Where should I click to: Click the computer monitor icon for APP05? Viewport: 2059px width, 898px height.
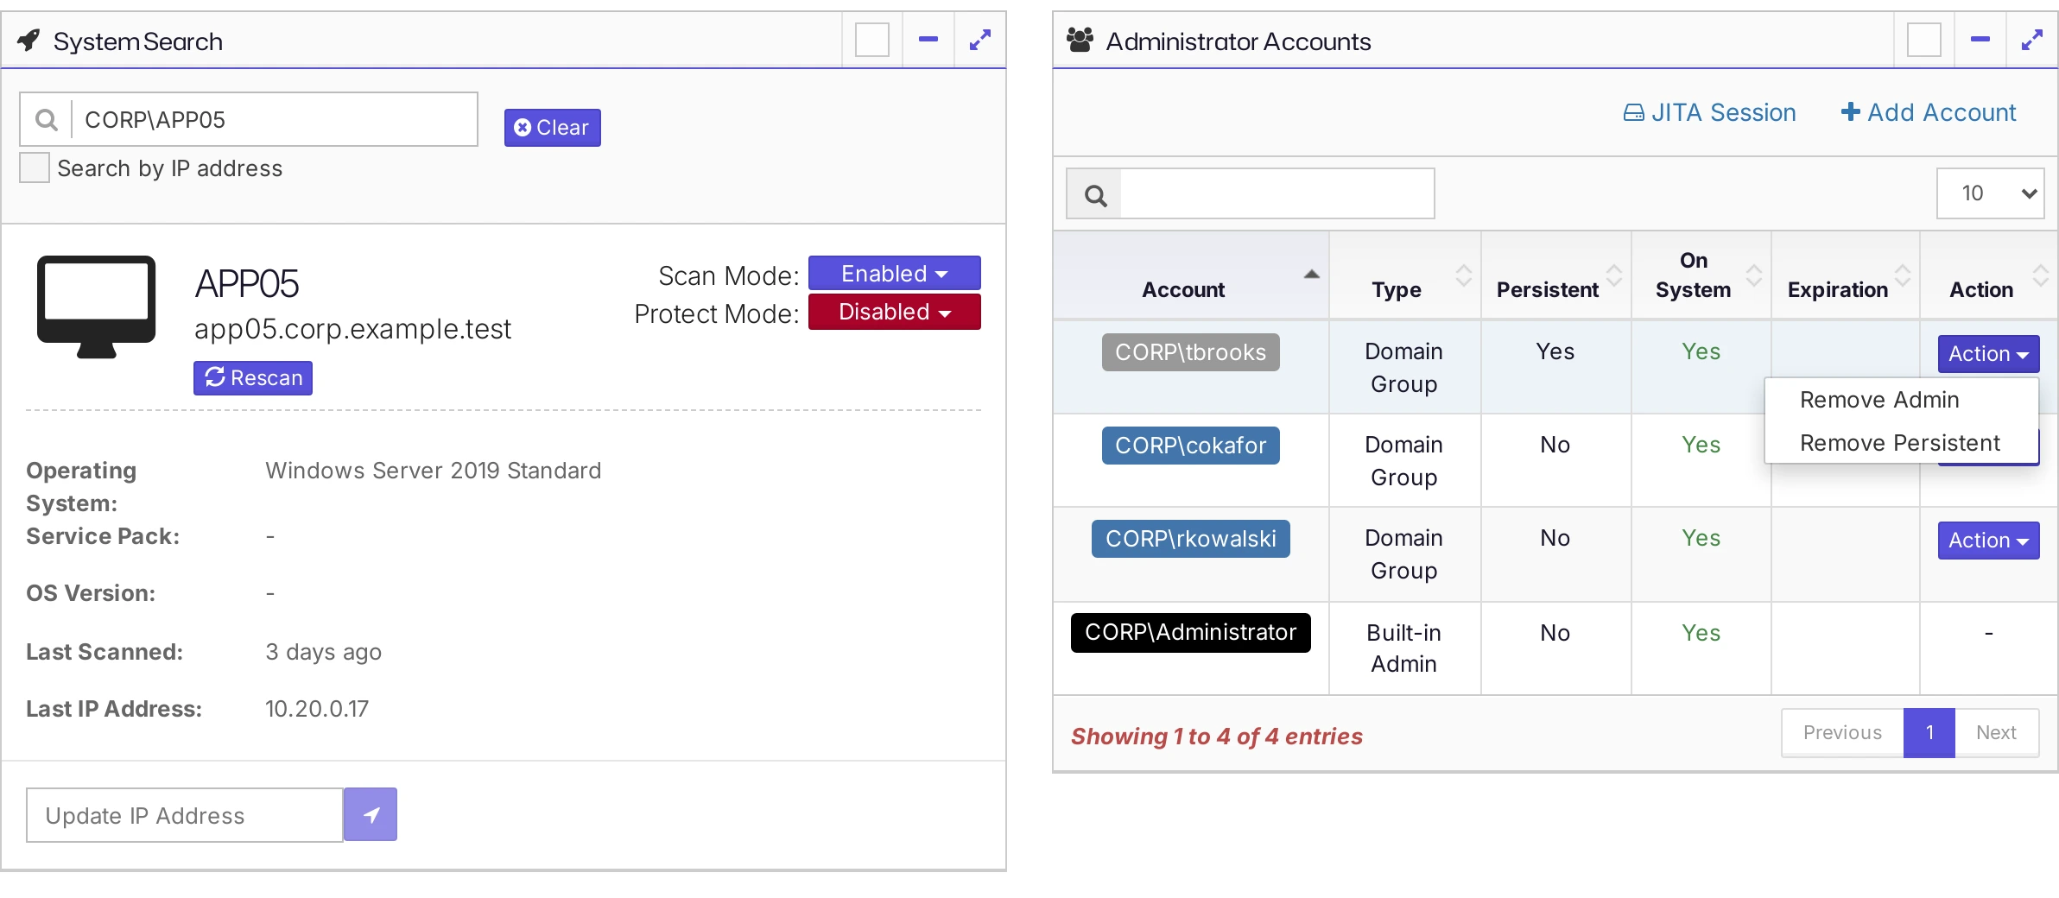(x=97, y=307)
